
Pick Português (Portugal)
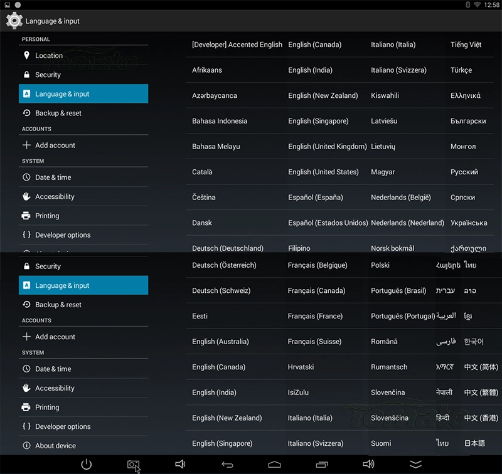[403, 316]
